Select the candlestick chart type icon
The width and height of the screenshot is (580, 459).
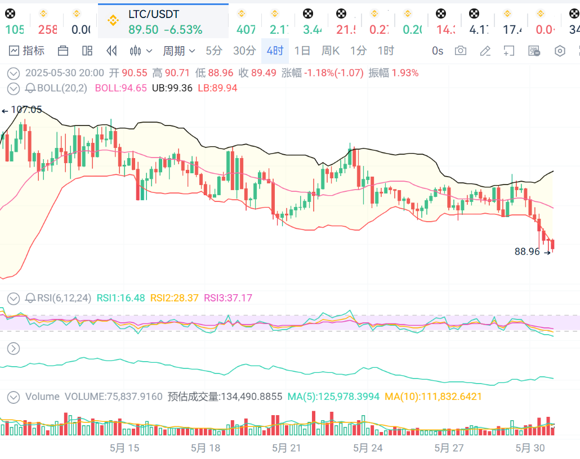point(136,51)
